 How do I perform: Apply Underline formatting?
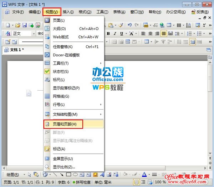122,34
